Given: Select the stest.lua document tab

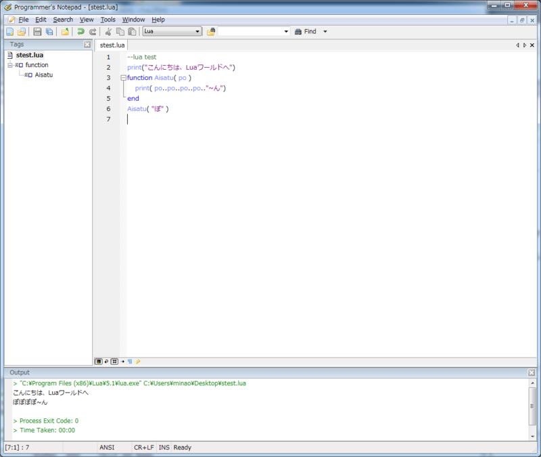Looking at the screenshot, I should (x=112, y=45).
